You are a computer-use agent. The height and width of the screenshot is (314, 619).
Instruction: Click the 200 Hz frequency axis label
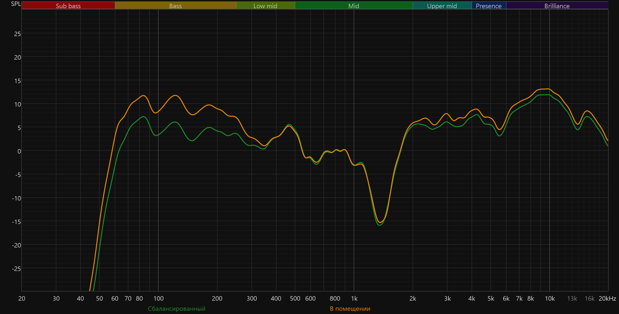[217, 299]
